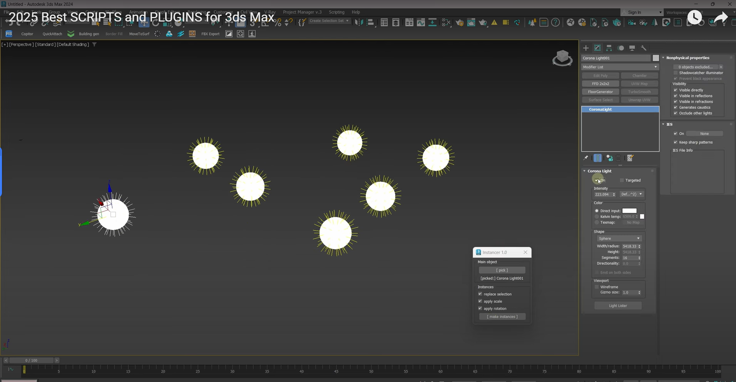736x382 pixels.
Task: Adjust the Segments spinner arrows
Action: (639, 258)
